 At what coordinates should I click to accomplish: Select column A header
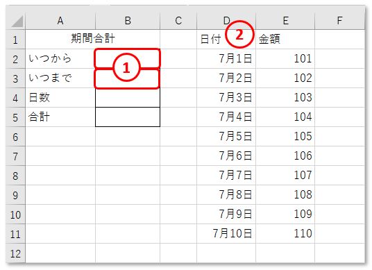(x=60, y=21)
